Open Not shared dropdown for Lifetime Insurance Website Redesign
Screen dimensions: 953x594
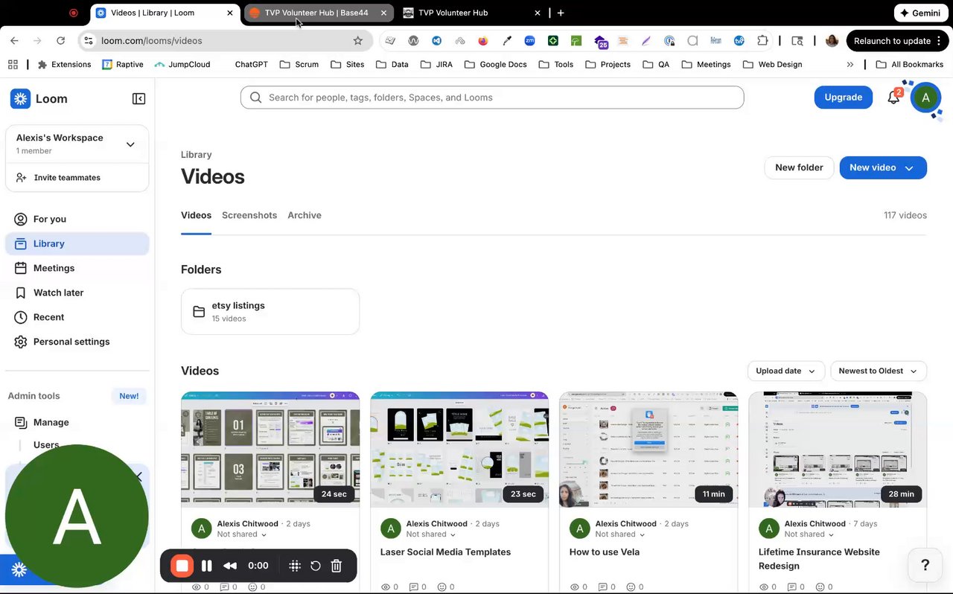809,534
